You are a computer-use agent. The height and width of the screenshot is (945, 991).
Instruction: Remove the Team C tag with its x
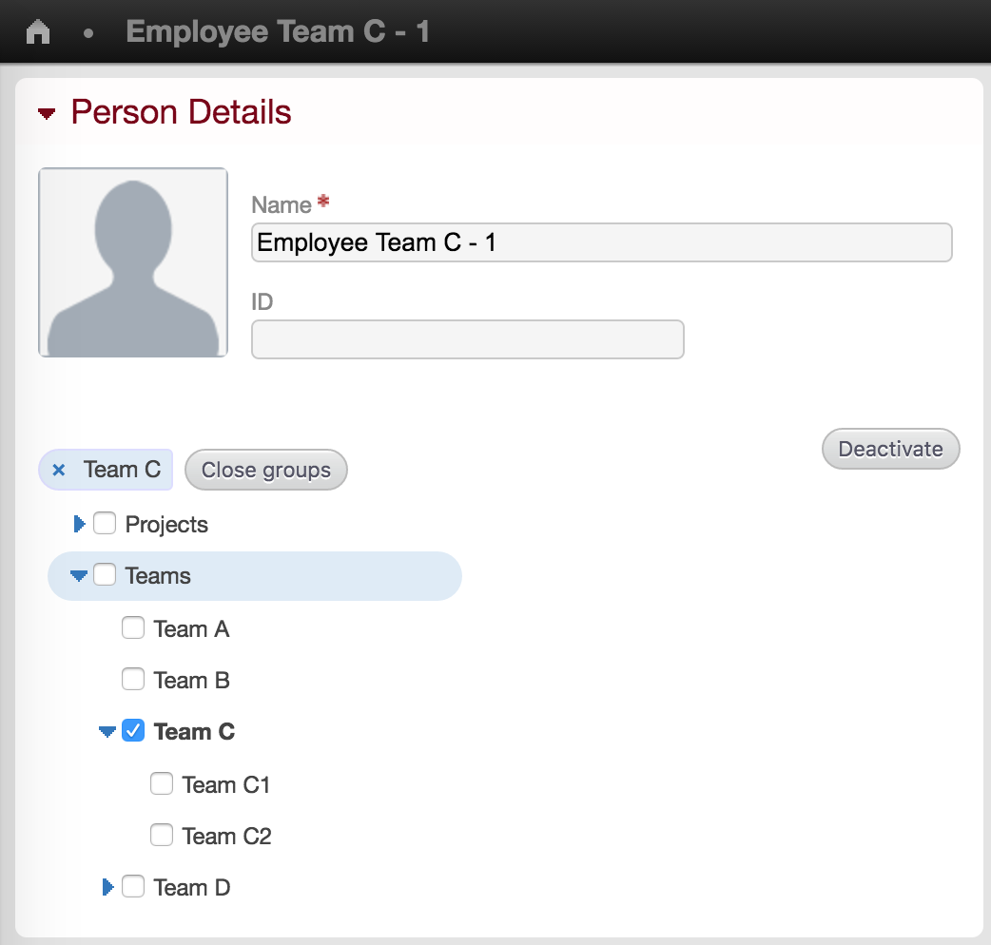coord(59,470)
